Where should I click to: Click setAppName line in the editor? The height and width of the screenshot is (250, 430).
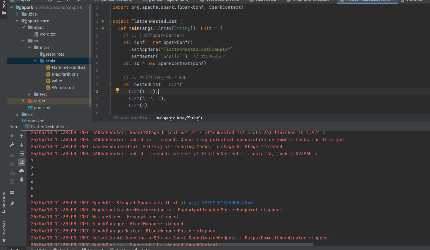(181, 49)
